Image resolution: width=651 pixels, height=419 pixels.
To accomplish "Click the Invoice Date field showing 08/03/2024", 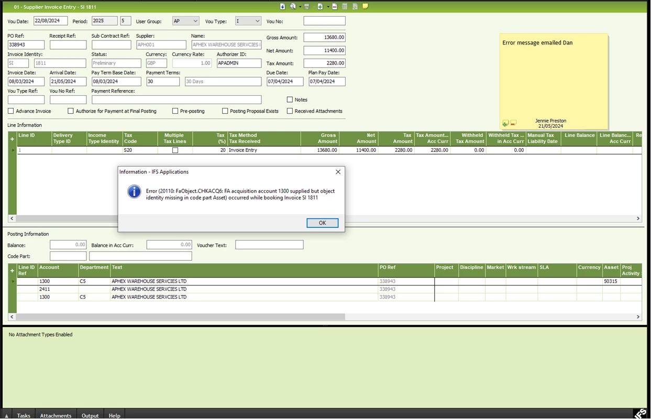I will [x=26, y=82].
